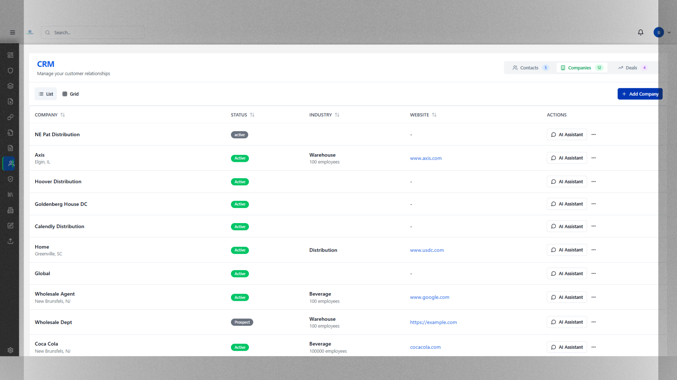Open the compose/edit icon in sidebar
This screenshot has width=677, height=380.
[x=10, y=226]
